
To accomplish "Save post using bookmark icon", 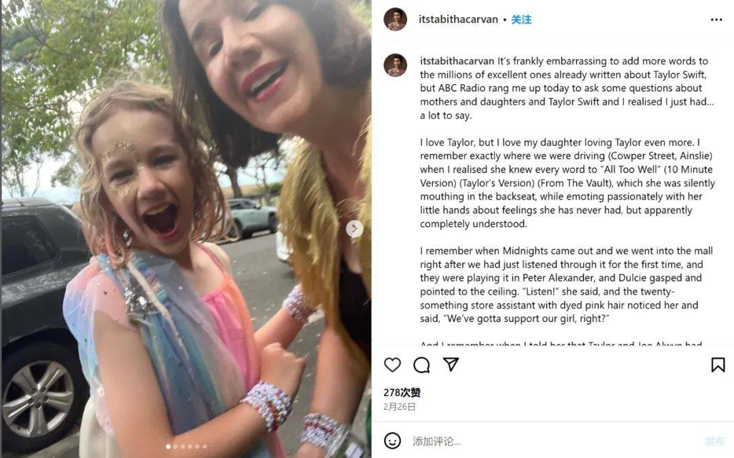I will click(x=718, y=365).
